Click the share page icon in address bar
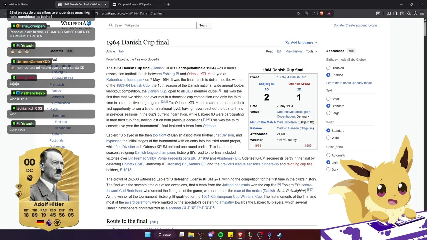 click(314, 13)
